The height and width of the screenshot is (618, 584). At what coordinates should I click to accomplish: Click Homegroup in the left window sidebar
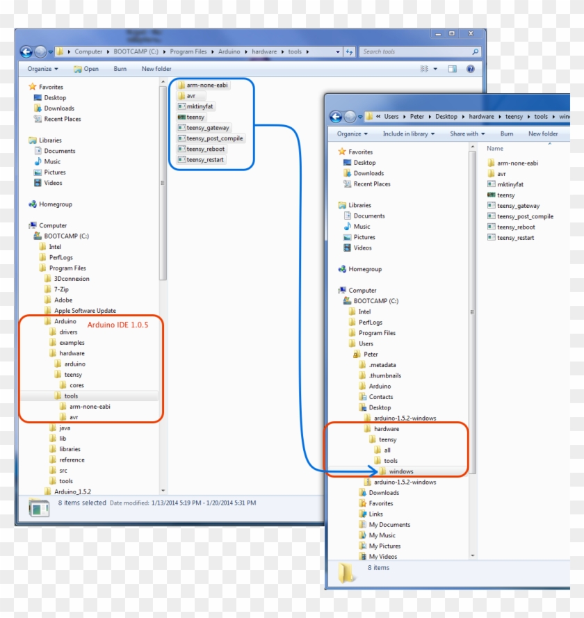point(55,204)
